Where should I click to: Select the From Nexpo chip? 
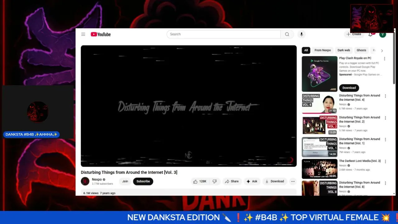click(322, 50)
